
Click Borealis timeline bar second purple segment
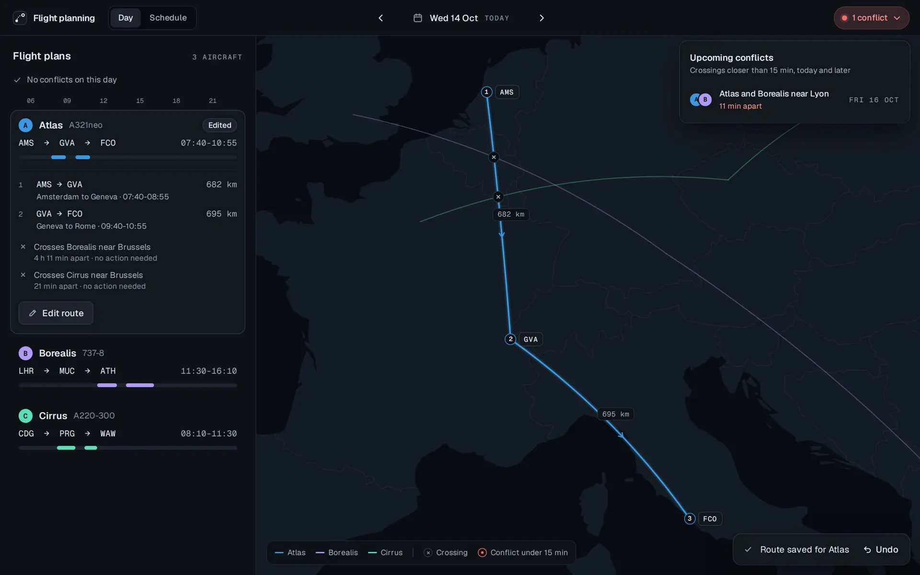coord(140,385)
